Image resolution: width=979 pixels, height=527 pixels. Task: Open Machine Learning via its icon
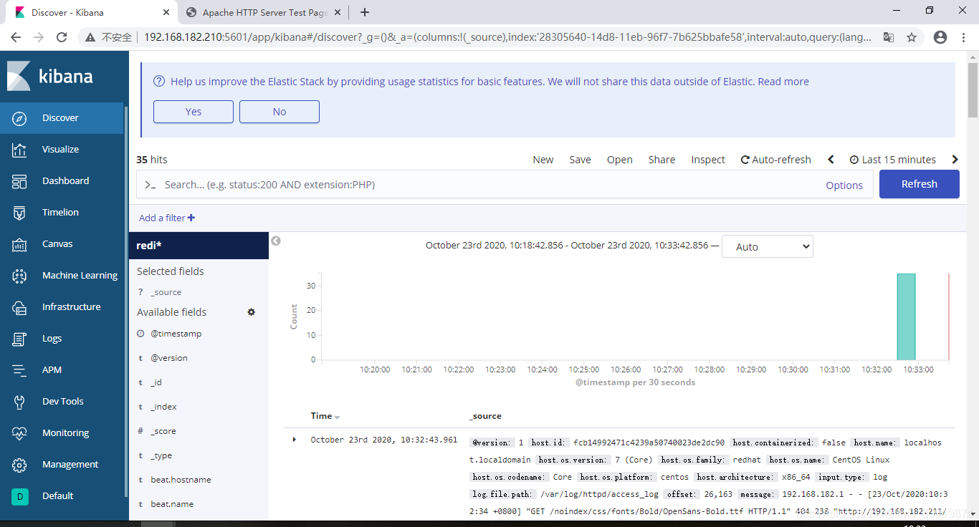coord(19,276)
